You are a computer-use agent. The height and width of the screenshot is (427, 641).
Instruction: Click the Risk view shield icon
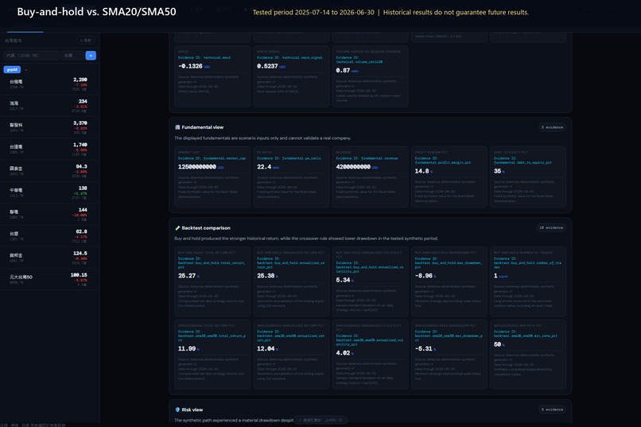(x=177, y=410)
